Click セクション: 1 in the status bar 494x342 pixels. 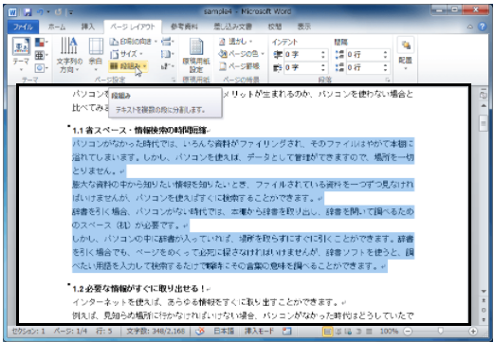pos(28,332)
